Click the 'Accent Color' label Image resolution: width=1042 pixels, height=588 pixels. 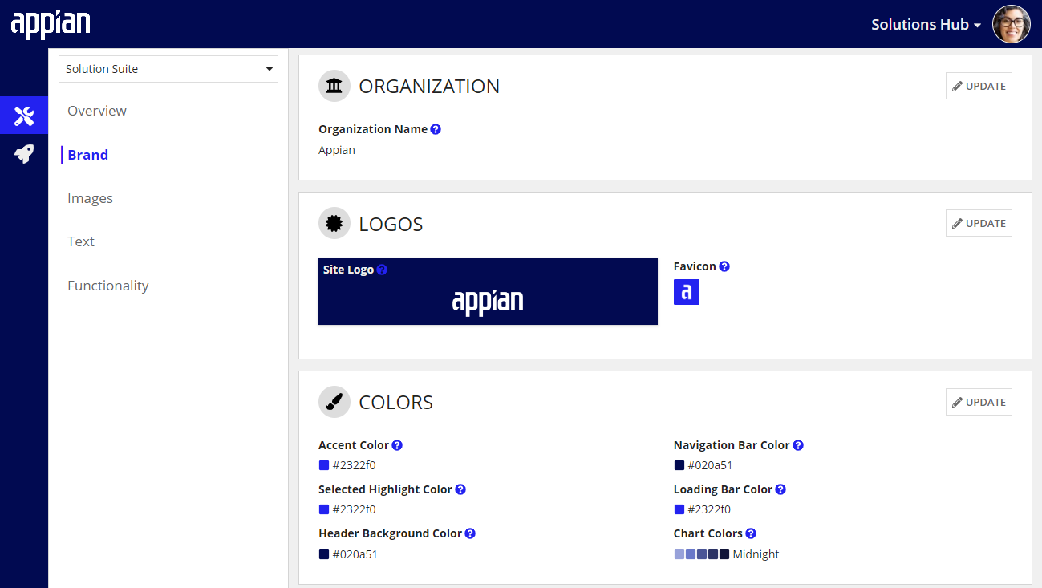click(354, 445)
